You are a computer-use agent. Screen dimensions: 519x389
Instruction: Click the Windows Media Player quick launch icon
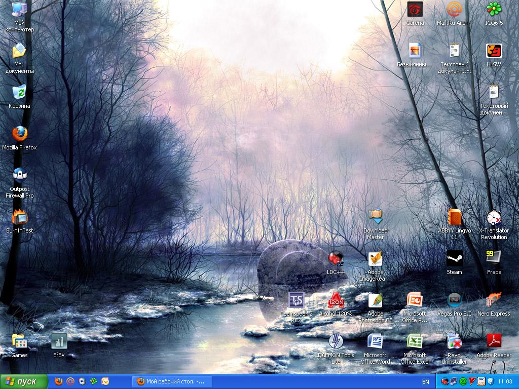82,381
